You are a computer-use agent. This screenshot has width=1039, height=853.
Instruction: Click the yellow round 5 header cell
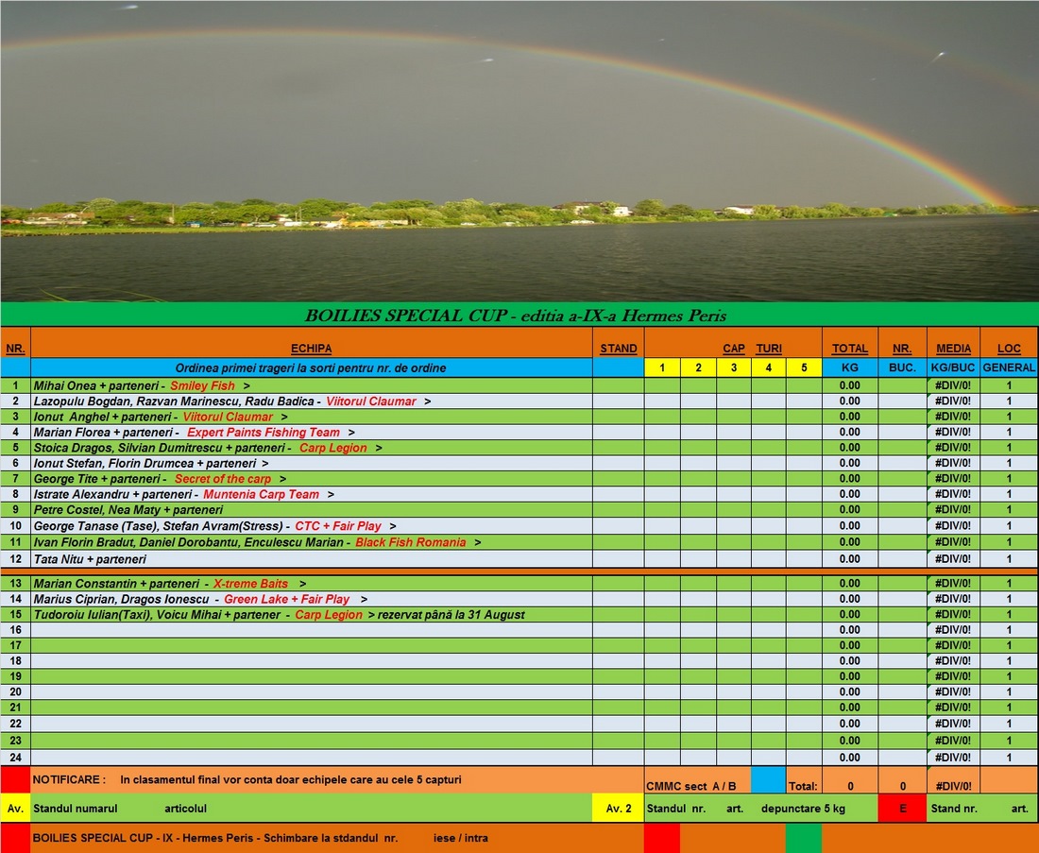[x=804, y=368]
